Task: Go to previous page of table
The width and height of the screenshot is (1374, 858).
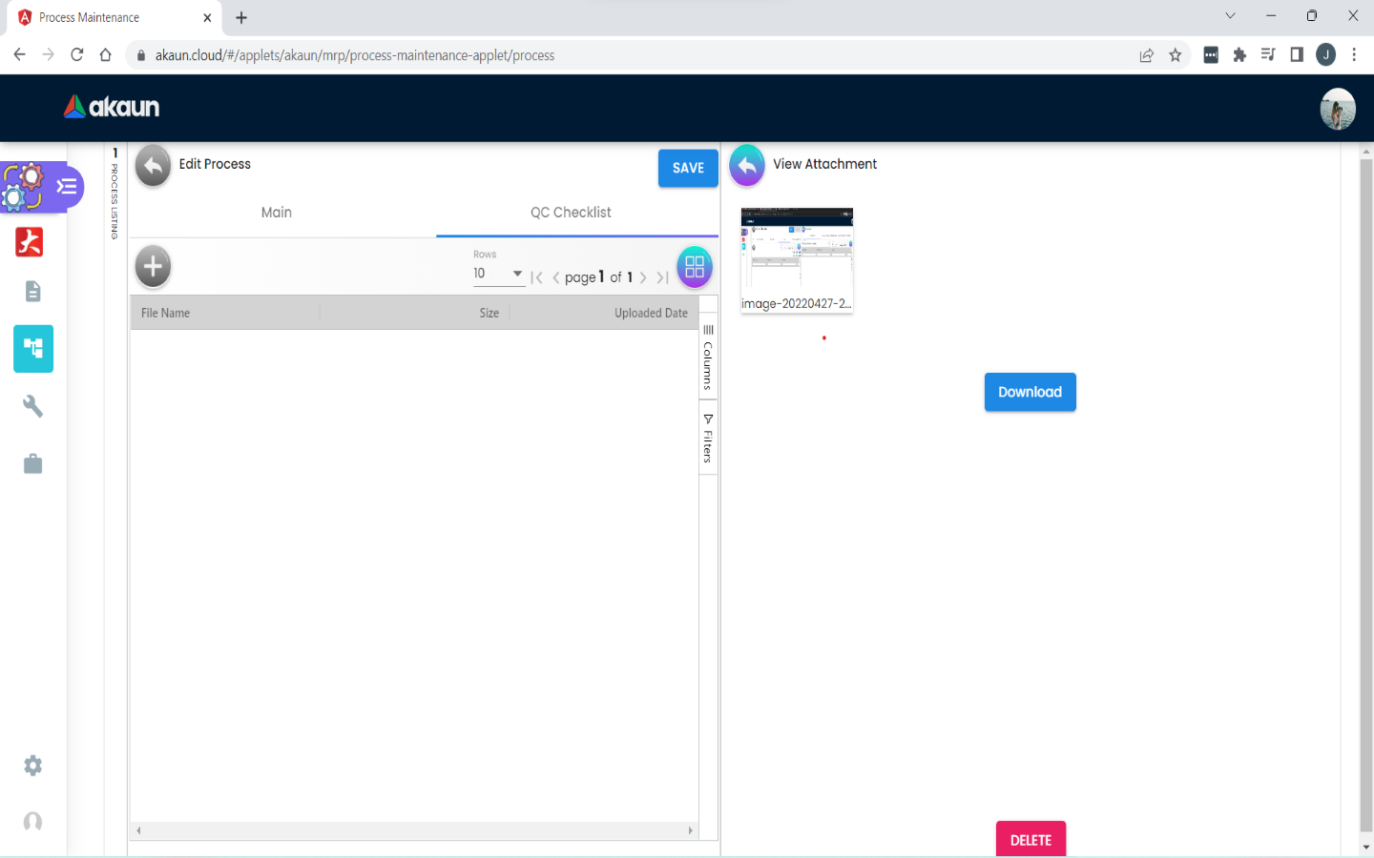Action: (x=555, y=277)
